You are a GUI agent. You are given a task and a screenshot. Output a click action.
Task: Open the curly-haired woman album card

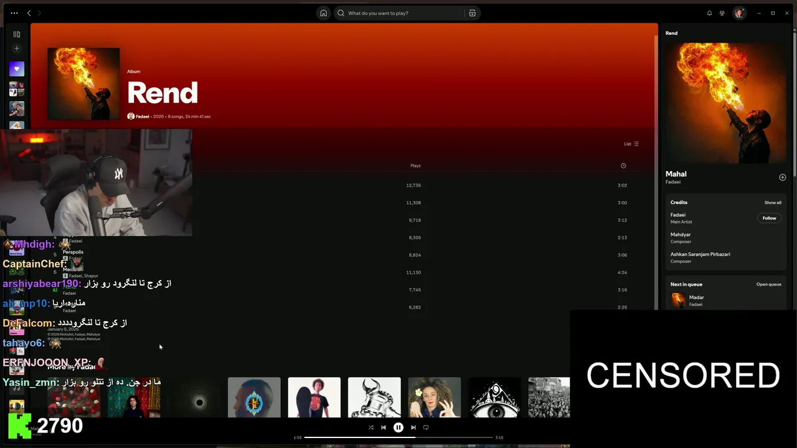tap(435, 397)
